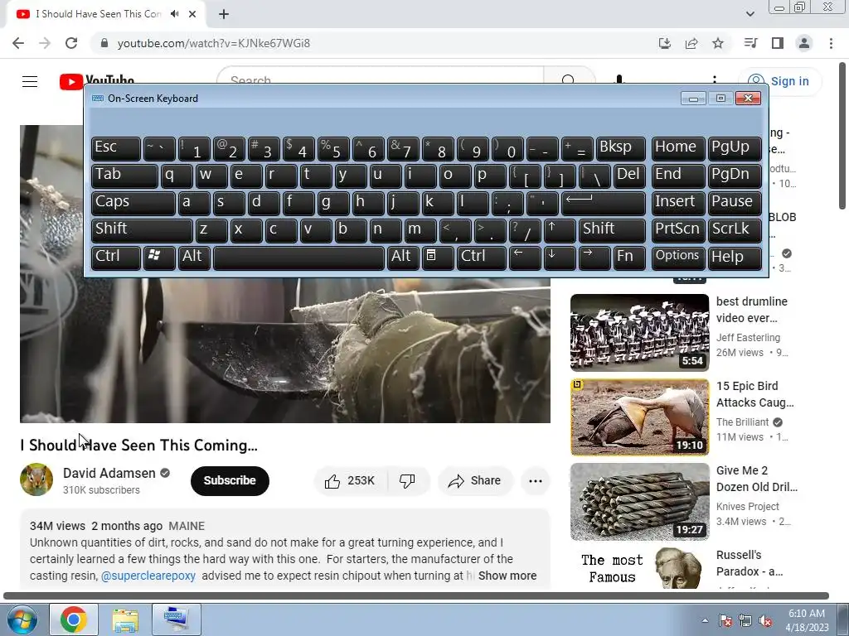The image size is (849, 636).
Task: Open the YouTube hamburger guide menu
Action: [30, 81]
